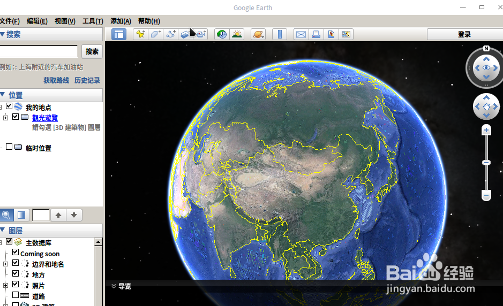503x306 pixels.
Task: Click the Record a Tour camera icon
Action: pyautogui.click(x=201, y=34)
